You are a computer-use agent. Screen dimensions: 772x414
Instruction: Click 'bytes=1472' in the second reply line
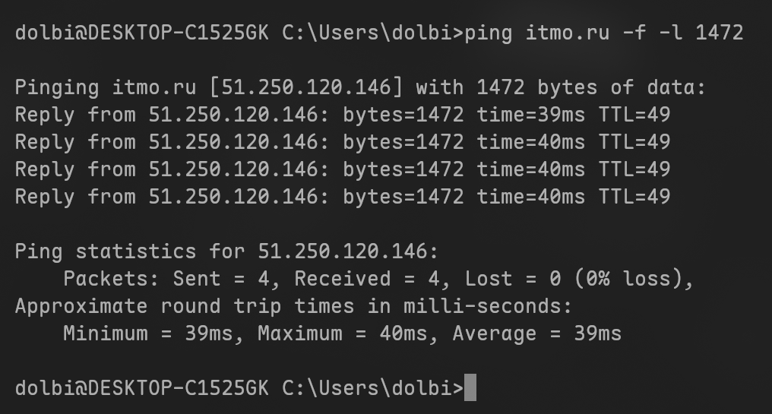(x=403, y=142)
